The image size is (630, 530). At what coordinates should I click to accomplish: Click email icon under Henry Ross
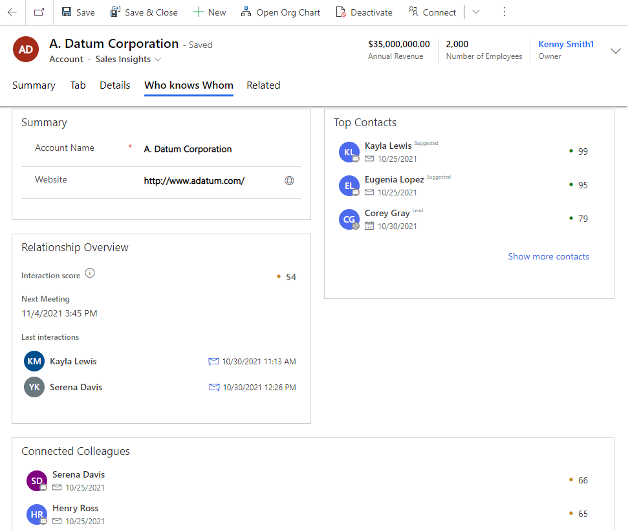point(57,521)
